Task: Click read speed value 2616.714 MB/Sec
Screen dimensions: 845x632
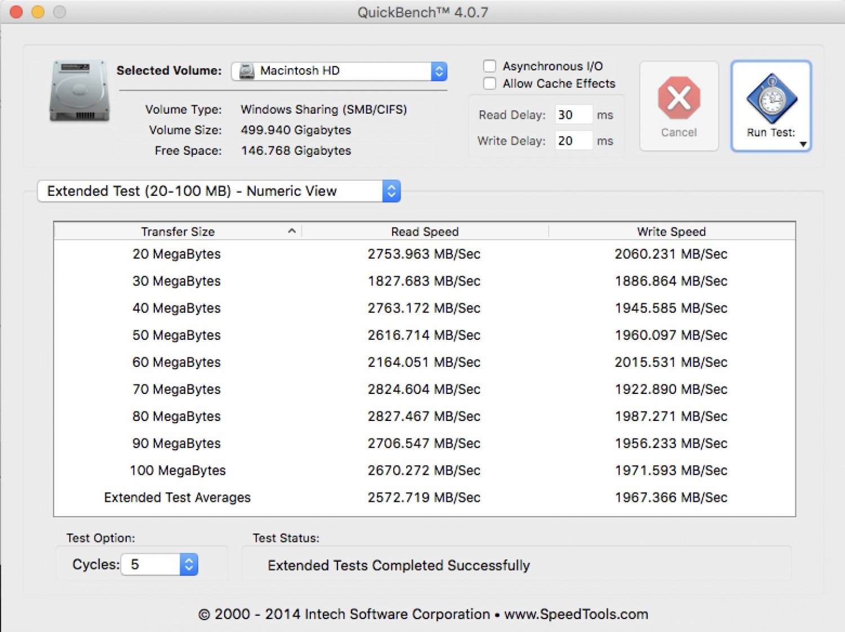Action: (424, 335)
